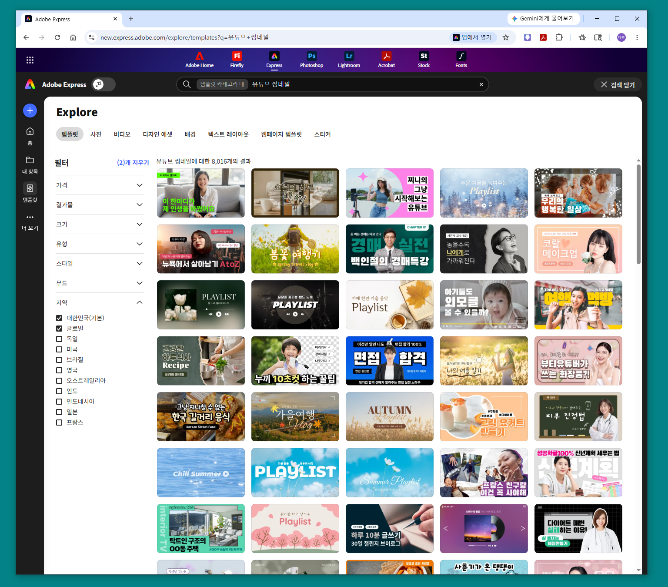
Task: Go to the Home sidebar icon
Action: click(x=30, y=136)
